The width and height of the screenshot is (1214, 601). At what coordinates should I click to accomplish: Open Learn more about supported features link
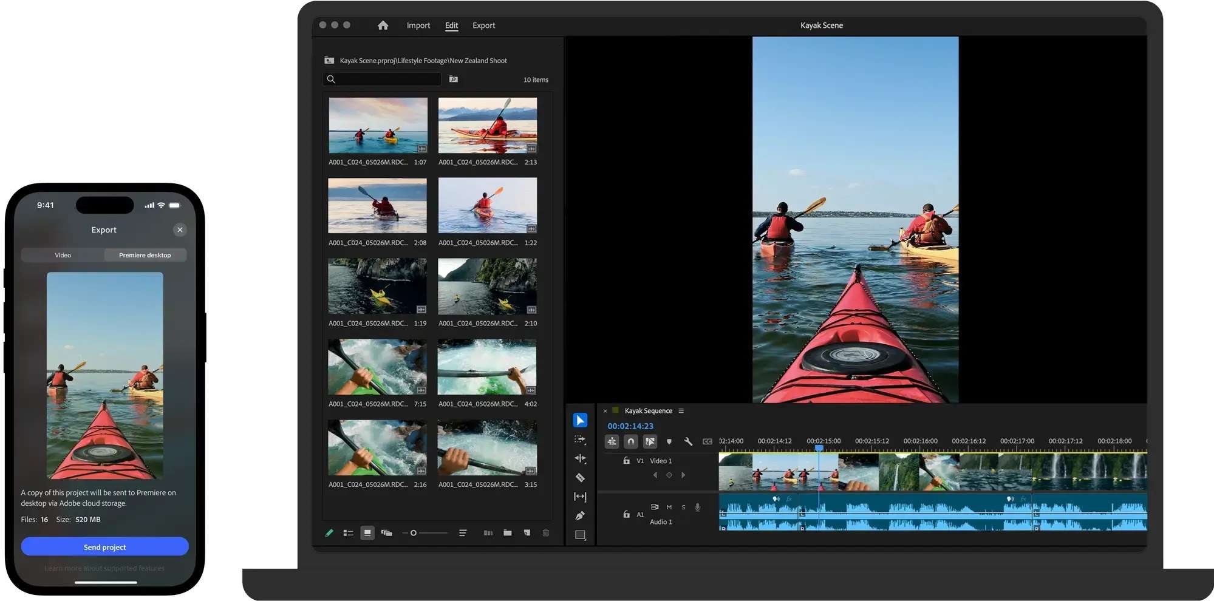(104, 568)
